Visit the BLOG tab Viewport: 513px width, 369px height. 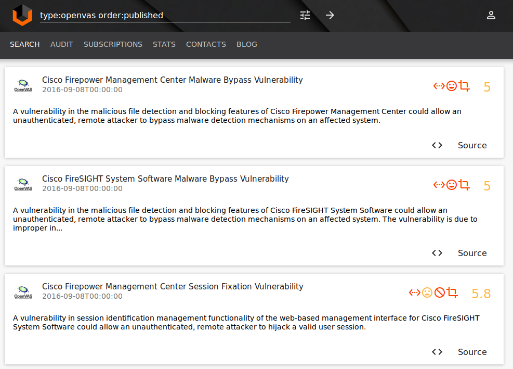(x=247, y=44)
